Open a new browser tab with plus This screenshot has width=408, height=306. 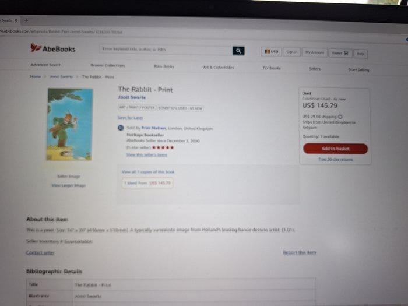pyautogui.click(x=26, y=20)
